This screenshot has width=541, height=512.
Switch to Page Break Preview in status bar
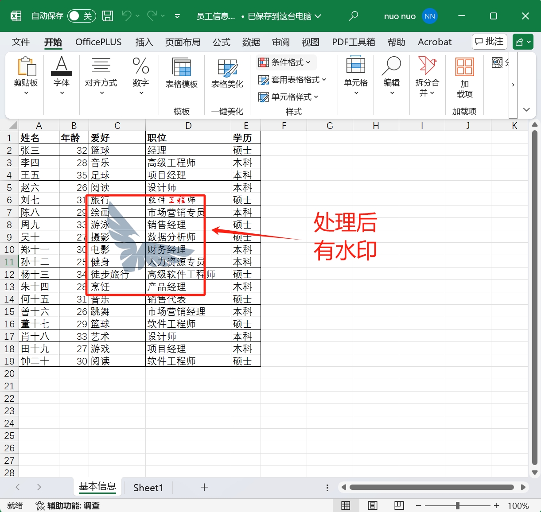[399, 505]
